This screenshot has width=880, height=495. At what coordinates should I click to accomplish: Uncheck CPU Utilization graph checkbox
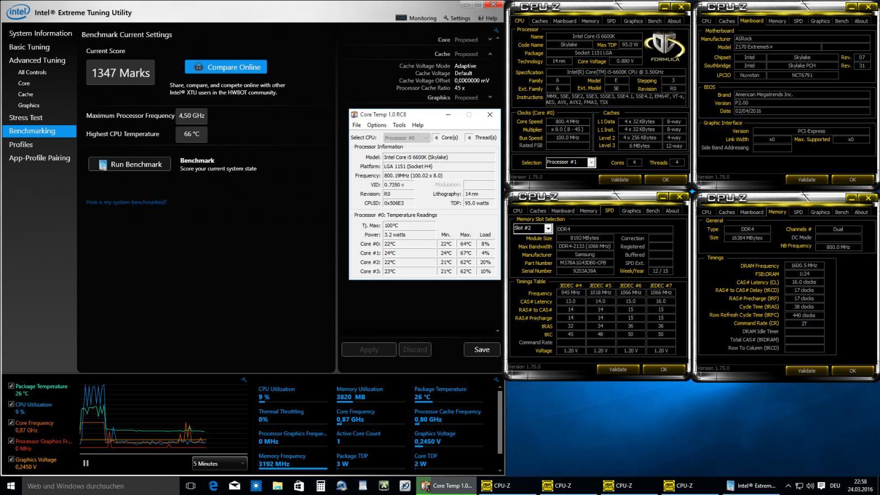point(11,404)
